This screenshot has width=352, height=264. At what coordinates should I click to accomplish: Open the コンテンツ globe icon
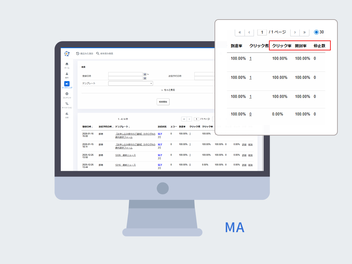pyautogui.click(x=67, y=94)
